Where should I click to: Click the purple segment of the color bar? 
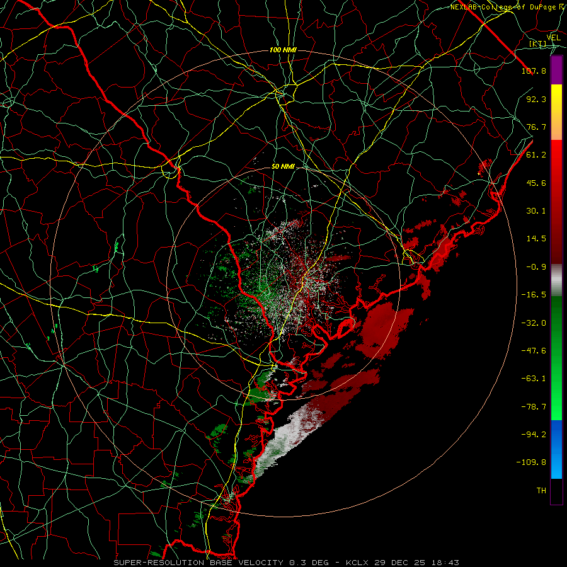[556, 70]
